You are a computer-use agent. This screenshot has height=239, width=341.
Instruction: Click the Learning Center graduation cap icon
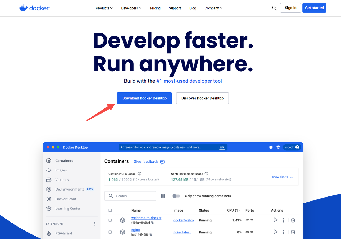click(x=49, y=208)
